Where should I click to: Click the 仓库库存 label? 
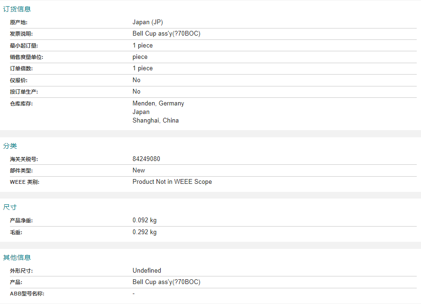pos(21,104)
